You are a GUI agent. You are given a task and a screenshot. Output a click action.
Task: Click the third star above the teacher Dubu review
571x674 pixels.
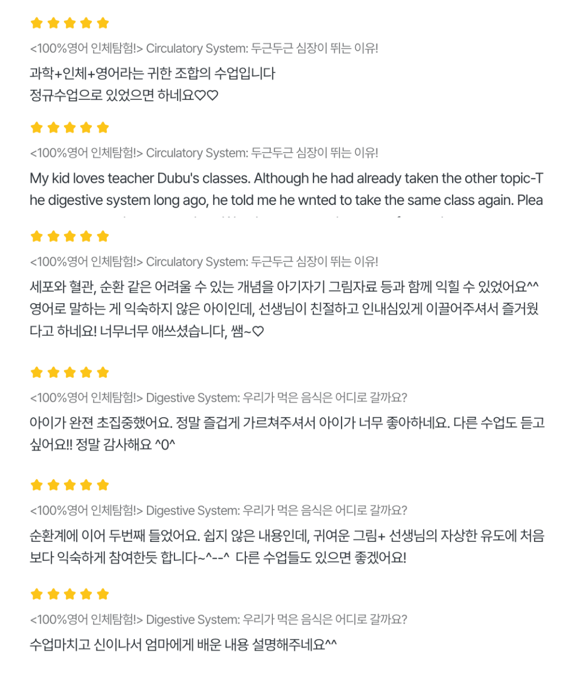click(x=70, y=127)
